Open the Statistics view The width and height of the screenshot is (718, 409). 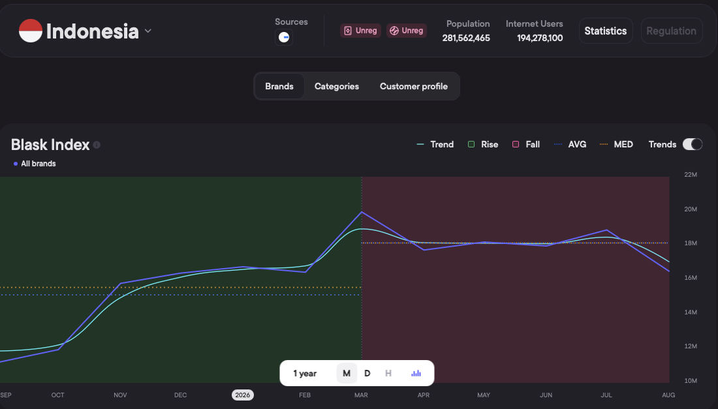coord(605,31)
